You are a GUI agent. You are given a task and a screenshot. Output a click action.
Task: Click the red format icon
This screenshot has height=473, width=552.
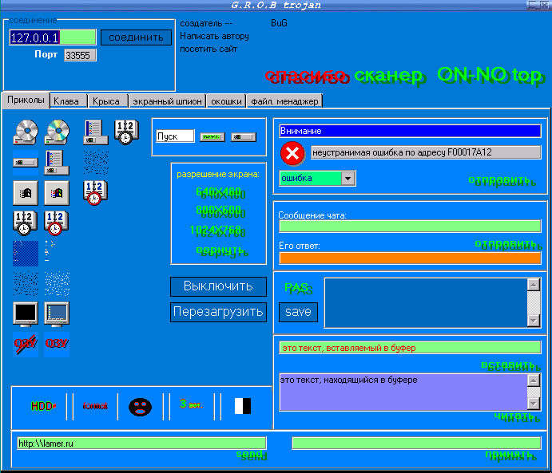click(95, 406)
